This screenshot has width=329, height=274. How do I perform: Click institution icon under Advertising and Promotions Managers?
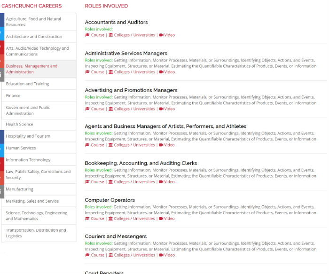111,109
